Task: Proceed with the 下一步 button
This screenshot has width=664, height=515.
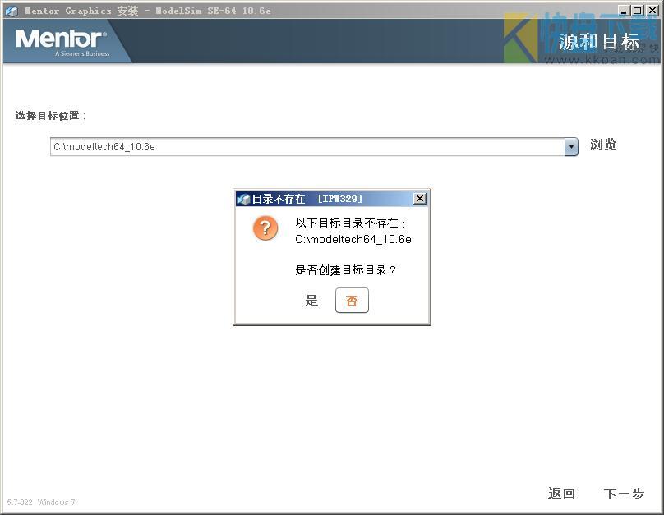Action: (625, 494)
